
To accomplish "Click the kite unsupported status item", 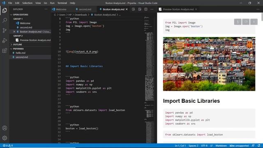I will pyautogui.click(x=239, y=146).
